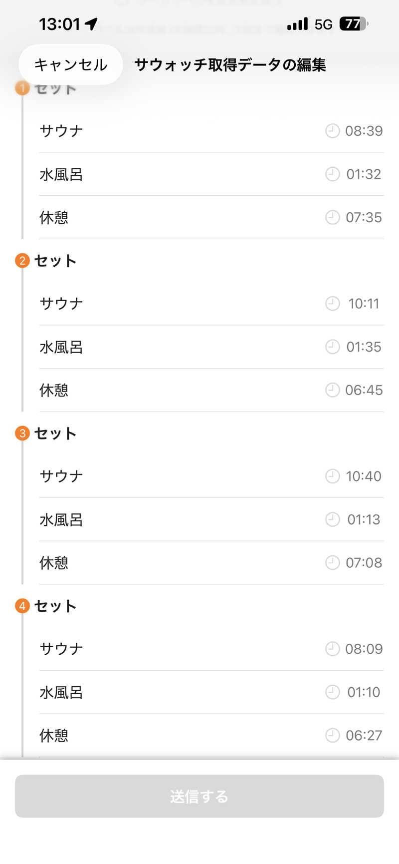The width and height of the screenshot is (399, 864).
Task: Edit the 01:35 water bath duration
Action: point(364,347)
